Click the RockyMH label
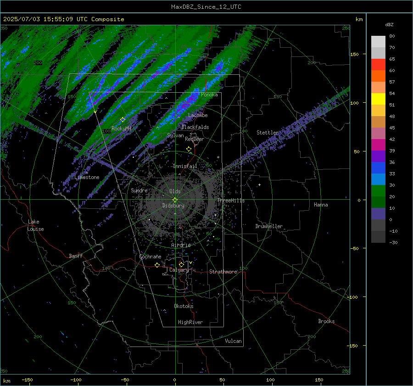This screenshot has width=413, height=386. point(121,129)
